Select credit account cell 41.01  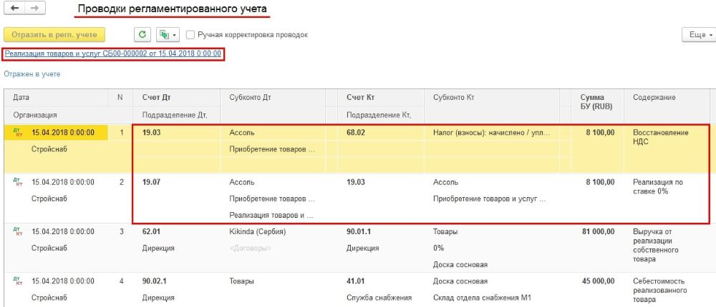[356, 281]
